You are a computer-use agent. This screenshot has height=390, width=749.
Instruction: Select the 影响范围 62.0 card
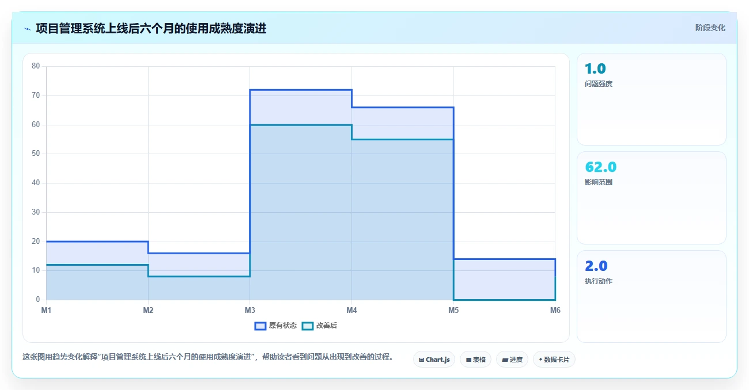[652, 198]
